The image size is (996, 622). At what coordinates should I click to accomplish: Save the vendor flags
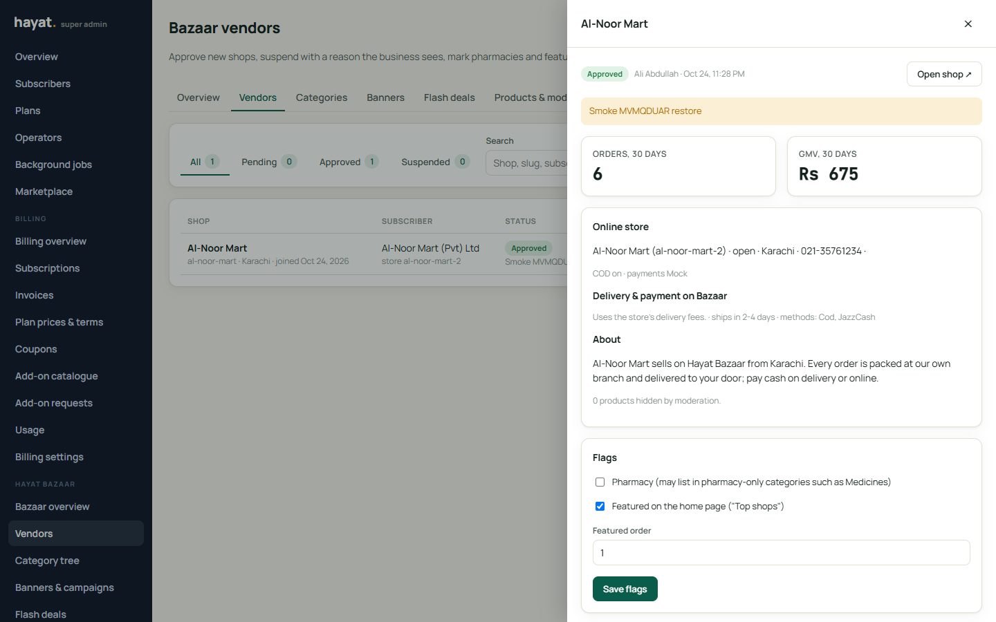coord(625,589)
